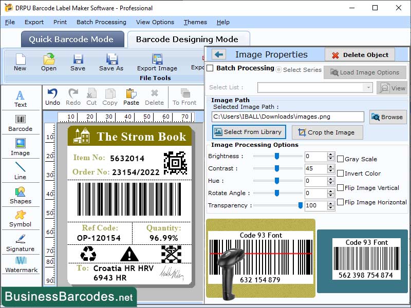Create a New label file
This screenshot has width=411, height=308.
pyautogui.click(x=20, y=62)
